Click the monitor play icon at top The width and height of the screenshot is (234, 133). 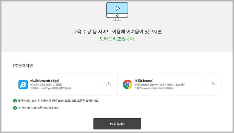[117, 11]
